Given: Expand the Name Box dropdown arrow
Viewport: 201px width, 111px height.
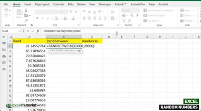Looking at the screenshot, I should coord(20,31).
